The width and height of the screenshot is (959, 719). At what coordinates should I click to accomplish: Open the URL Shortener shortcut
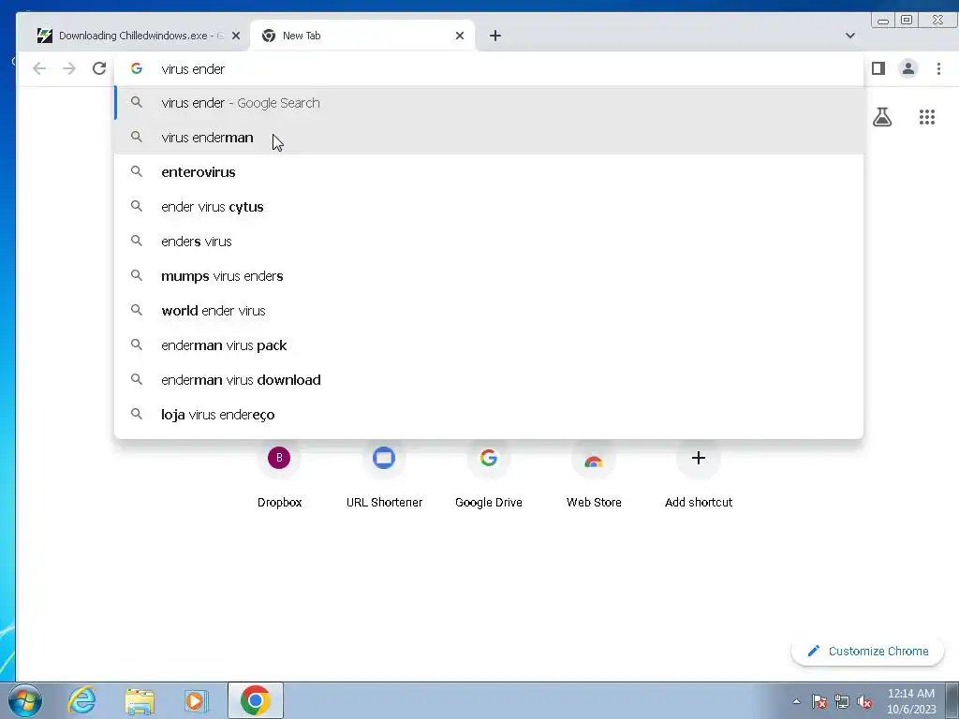tap(384, 475)
